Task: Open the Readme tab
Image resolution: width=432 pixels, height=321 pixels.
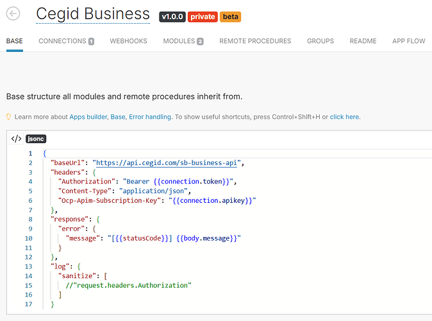Action: (x=363, y=41)
